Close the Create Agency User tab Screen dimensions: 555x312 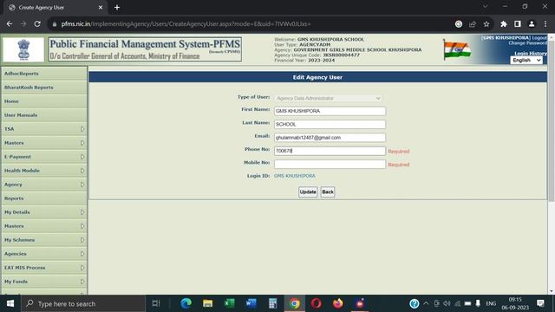101,7
